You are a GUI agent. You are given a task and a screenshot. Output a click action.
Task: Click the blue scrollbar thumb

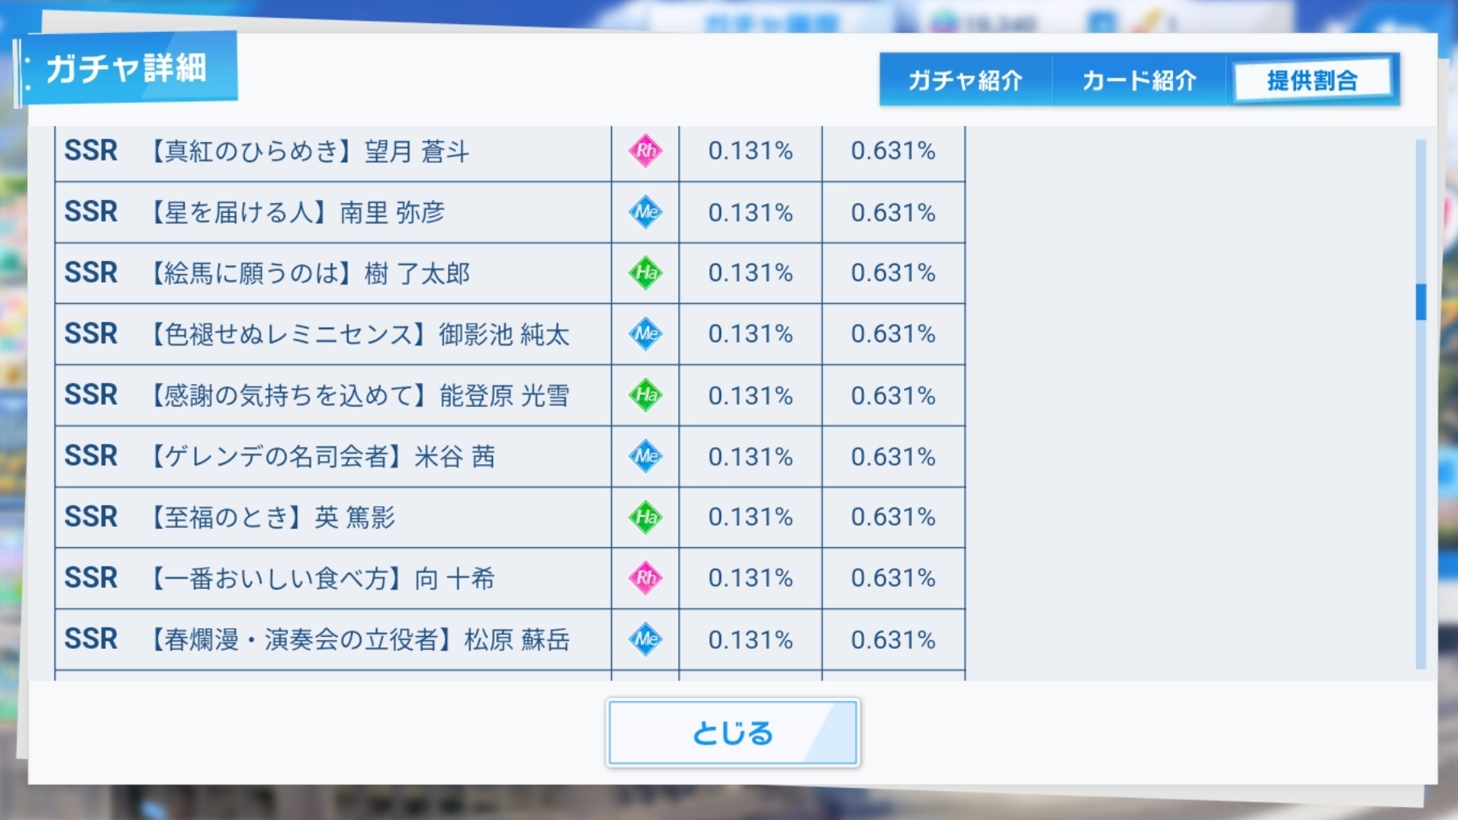tap(1421, 302)
